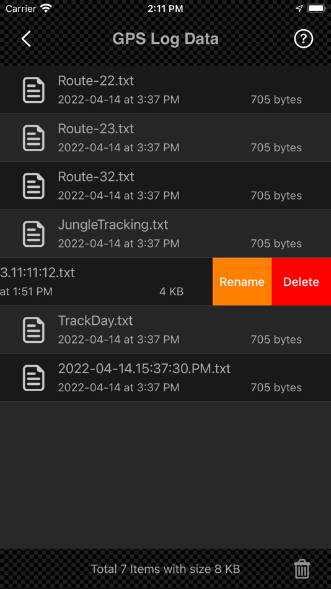
Task: Tap the back arrow icon
Action: [x=26, y=39]
